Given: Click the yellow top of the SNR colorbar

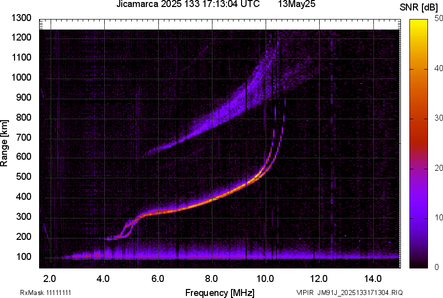Looking at the screenshot, I should tap(419, 23).
